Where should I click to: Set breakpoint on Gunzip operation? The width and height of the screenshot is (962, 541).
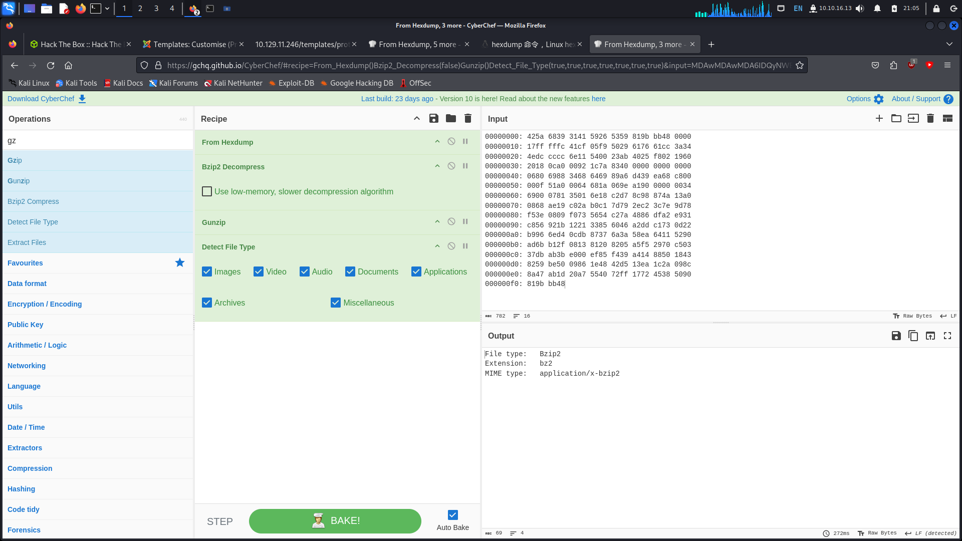coord(465,222)
